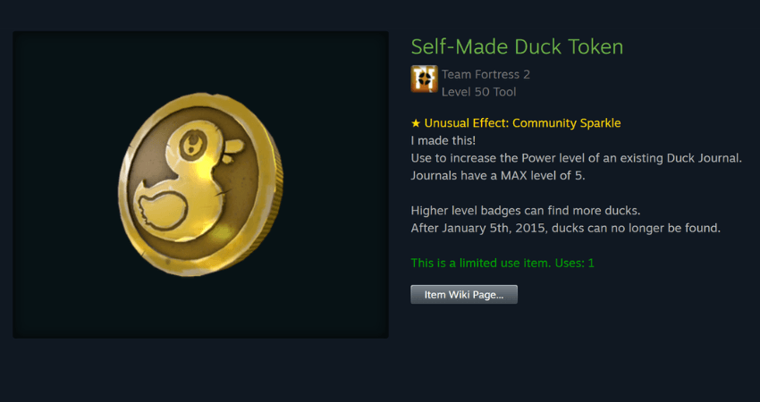The image size is (760, 402).
Task: Click the Self-Made Duck Token title
Action: click(x=517, y=47)
